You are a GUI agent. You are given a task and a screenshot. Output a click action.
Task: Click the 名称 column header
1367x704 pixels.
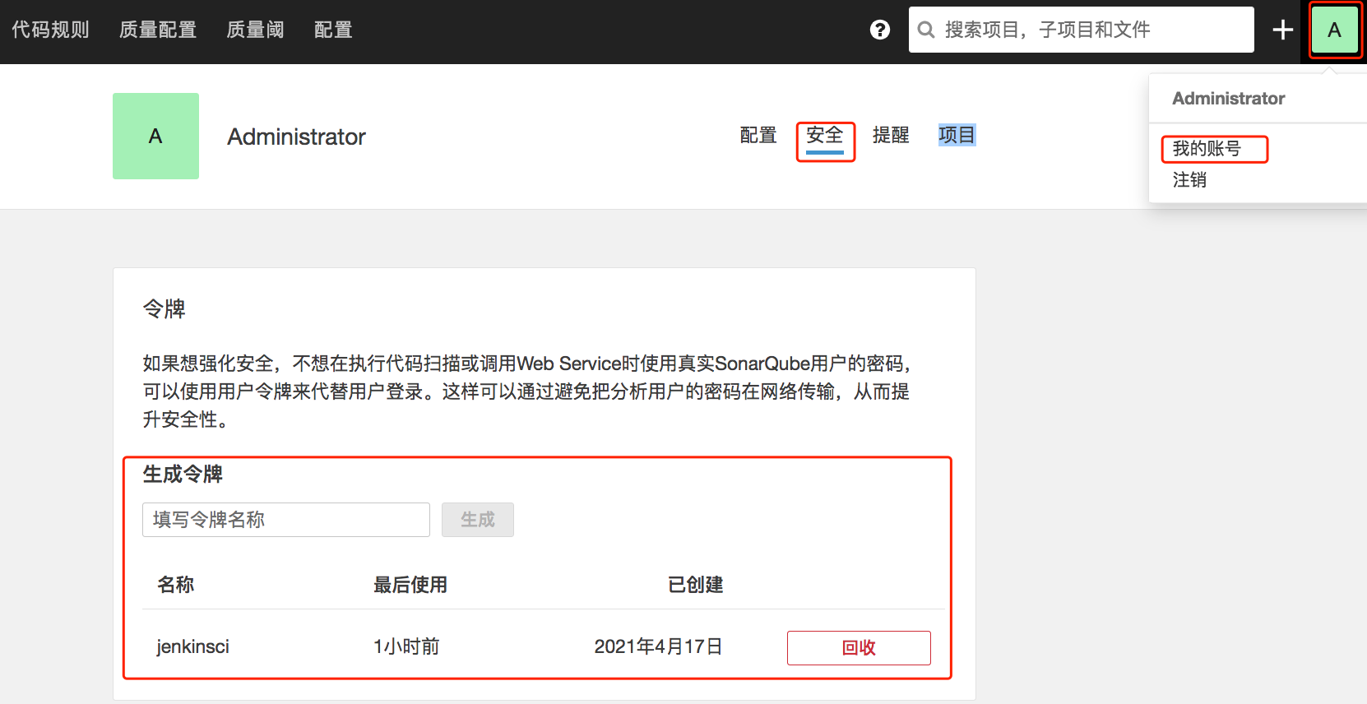click(176, 585)
